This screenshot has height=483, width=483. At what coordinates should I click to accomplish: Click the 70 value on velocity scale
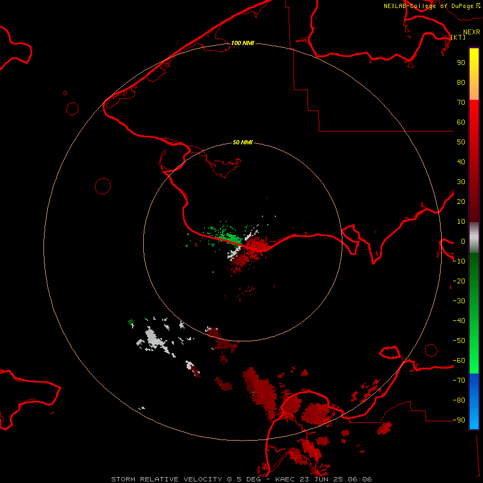(461, 103)
